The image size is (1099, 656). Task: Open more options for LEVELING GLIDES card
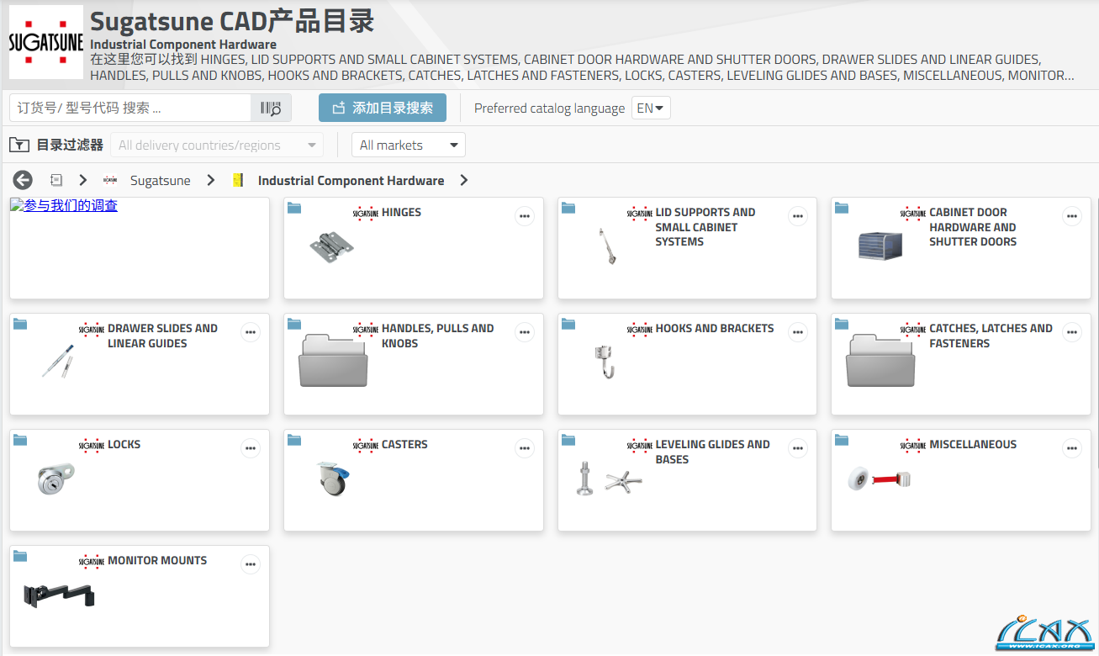click(x=798, y=448)
